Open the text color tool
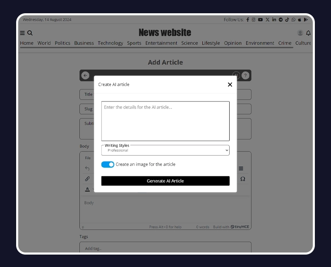This screenshot has width=331, height=267. point(87,189)
